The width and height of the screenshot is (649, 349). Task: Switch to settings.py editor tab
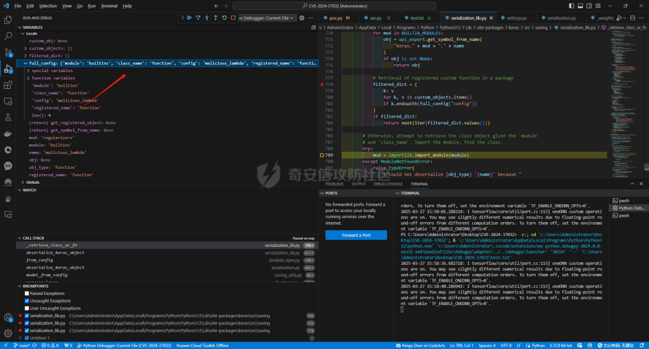[517, 18]
